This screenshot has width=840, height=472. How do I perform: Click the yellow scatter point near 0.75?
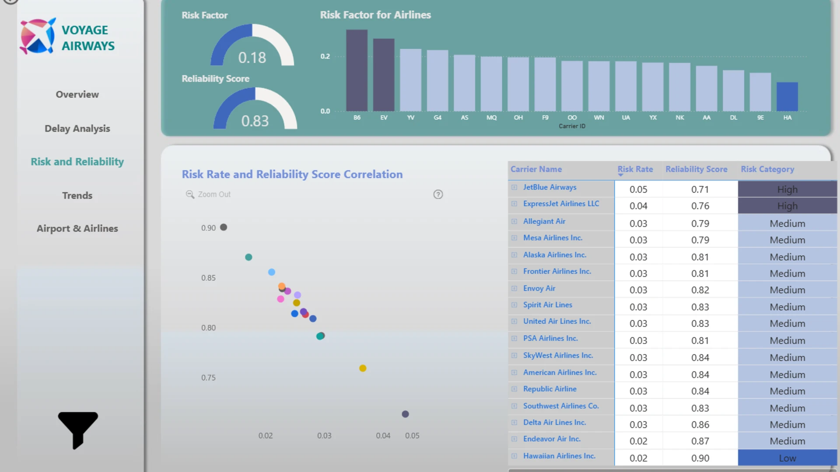(363, 368)
